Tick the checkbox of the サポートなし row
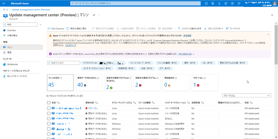The height and width of the screenshot is (139, 278). pos(49,108)
